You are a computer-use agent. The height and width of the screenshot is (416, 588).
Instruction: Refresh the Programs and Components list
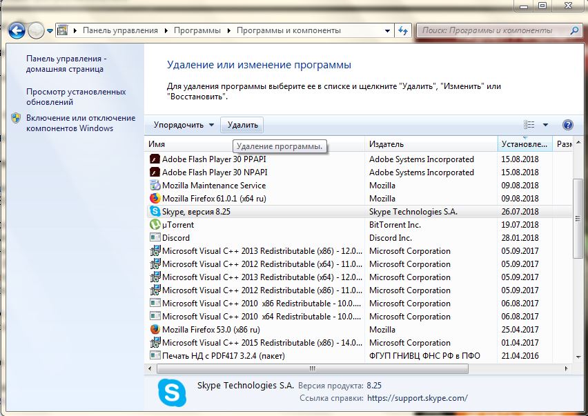coord(403,30)
